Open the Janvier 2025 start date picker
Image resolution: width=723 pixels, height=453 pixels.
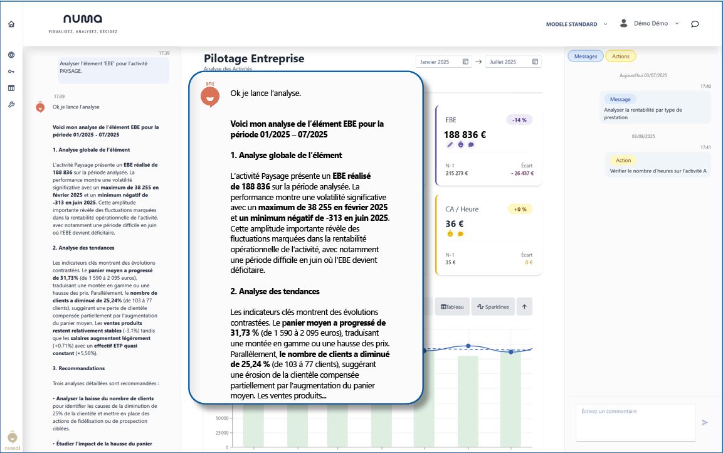point(444,62)
